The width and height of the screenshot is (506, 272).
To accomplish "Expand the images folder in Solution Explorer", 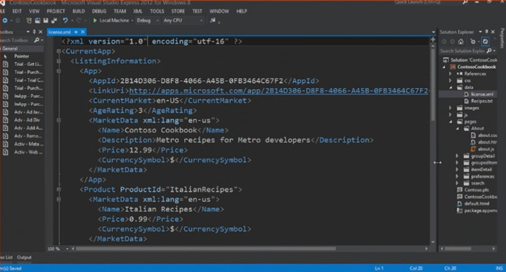I will point(450,108).
